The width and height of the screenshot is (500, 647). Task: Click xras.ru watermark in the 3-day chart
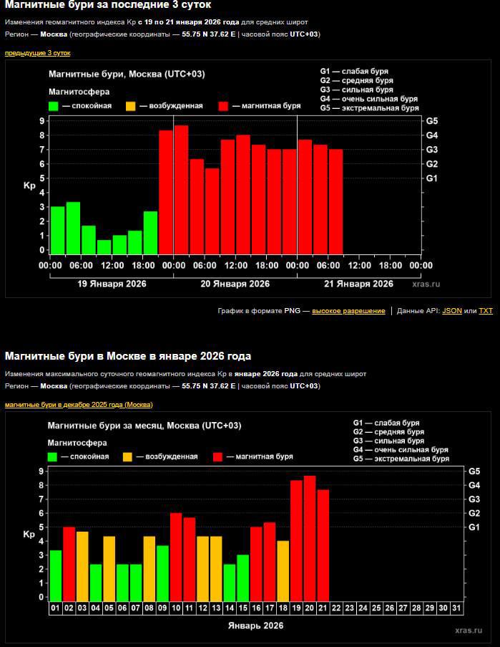click(x=426, y=284)
